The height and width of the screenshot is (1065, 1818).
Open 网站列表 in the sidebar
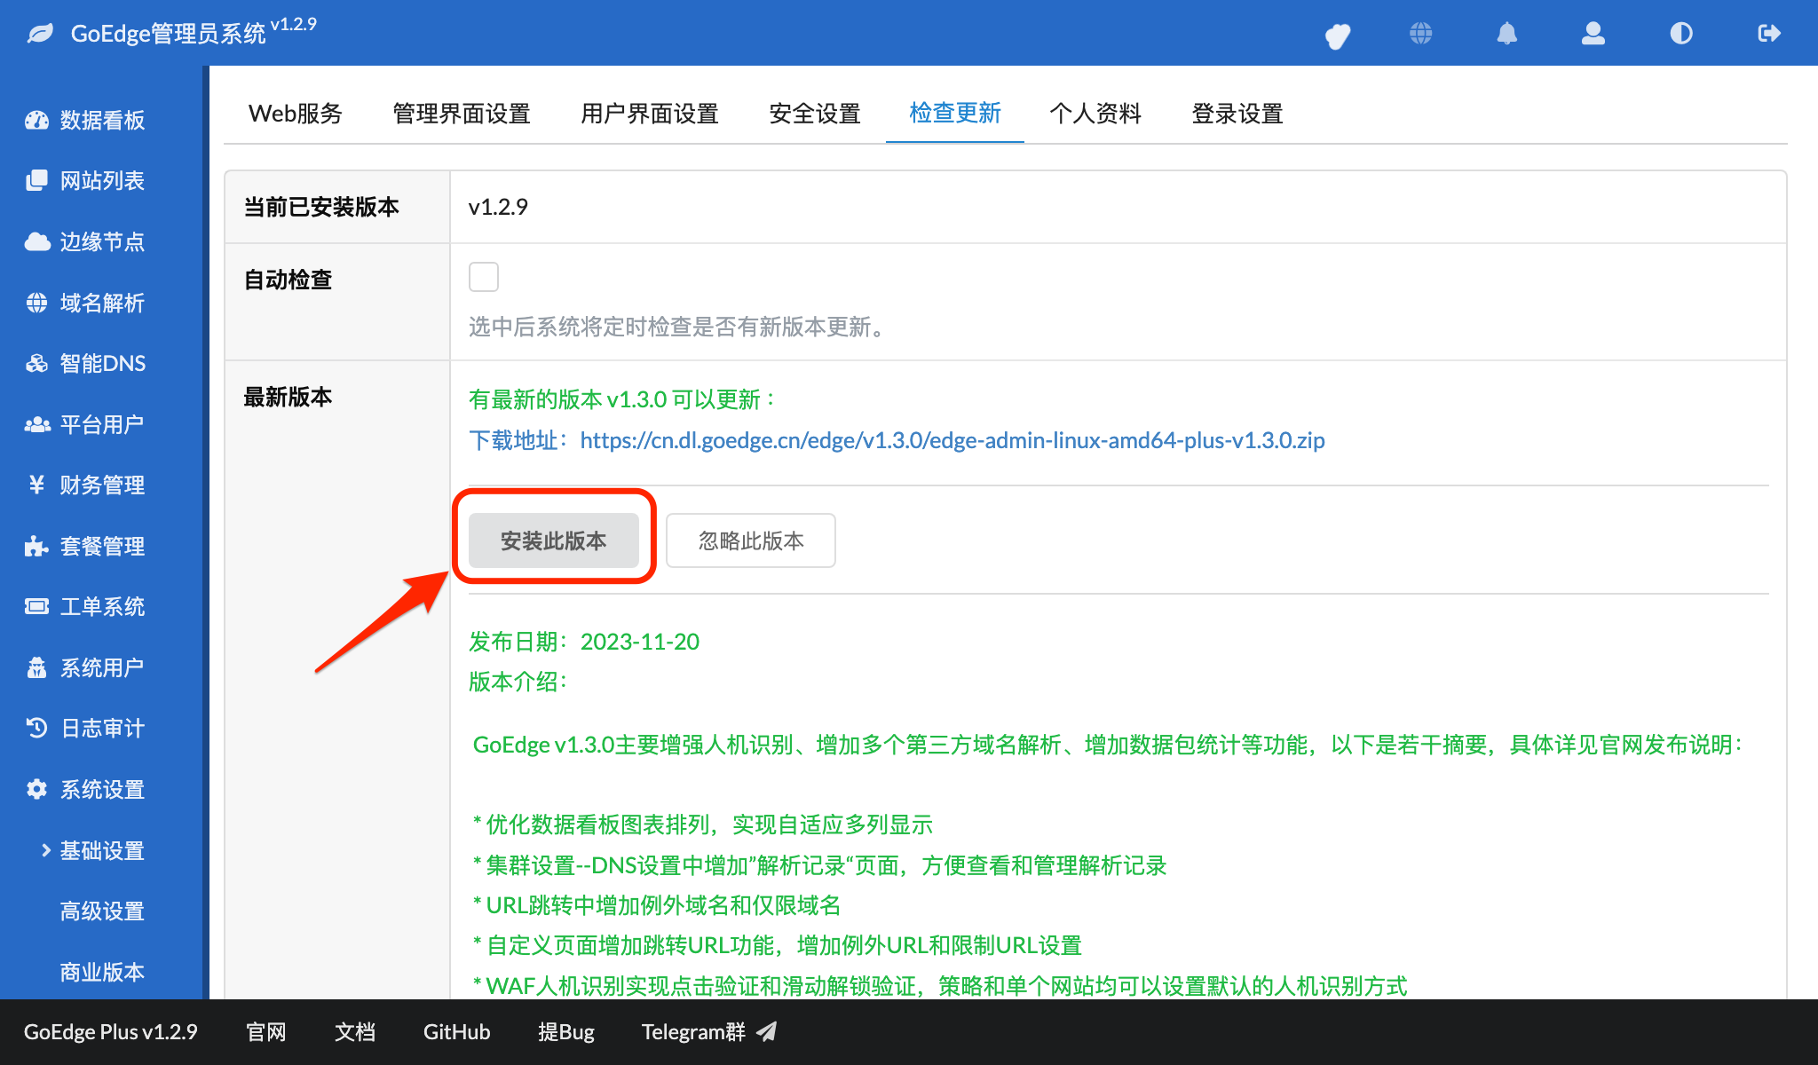[101, 180]
